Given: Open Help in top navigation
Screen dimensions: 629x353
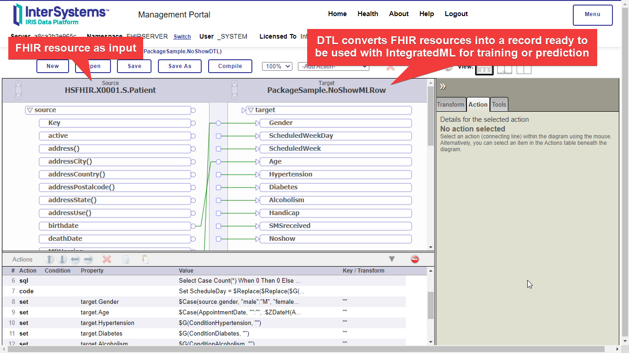Looking at the screenshot, I should (x=427, y=14).
